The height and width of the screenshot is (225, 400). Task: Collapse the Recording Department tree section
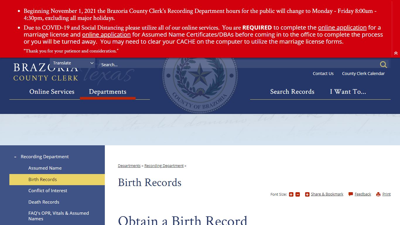click(15, 157)
